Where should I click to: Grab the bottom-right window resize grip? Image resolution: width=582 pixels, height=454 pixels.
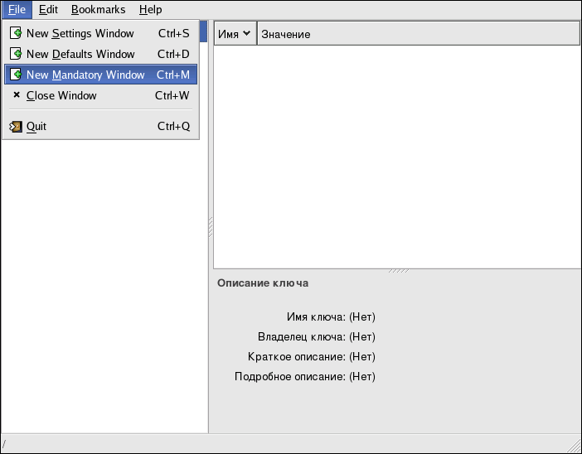pyautogui.click(x=574, y=446)
